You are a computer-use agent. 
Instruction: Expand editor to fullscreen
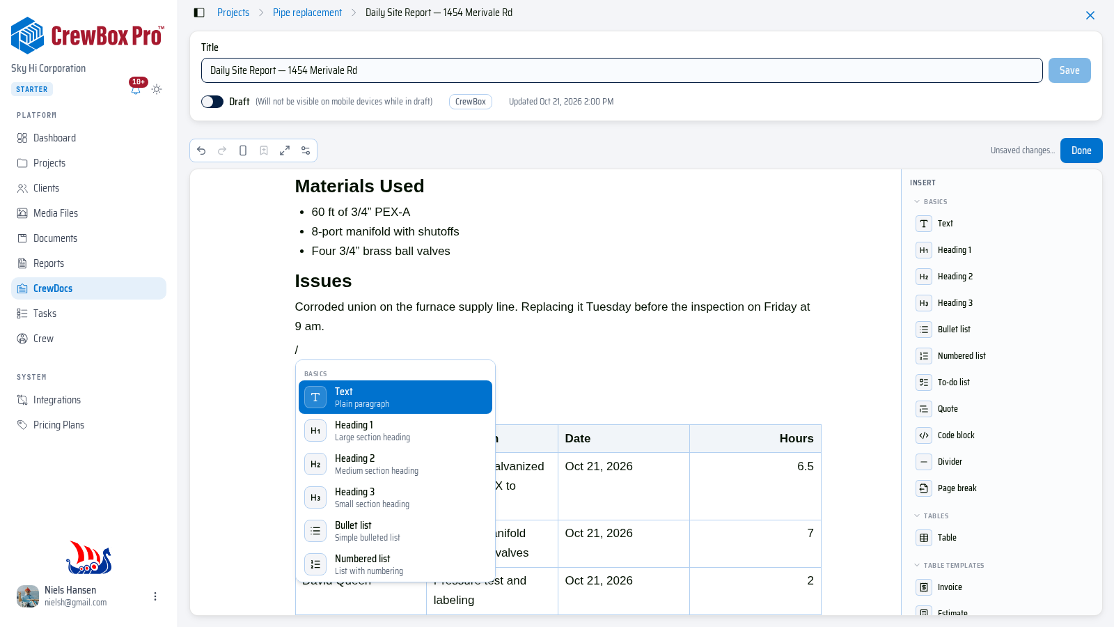click(285, 150)
